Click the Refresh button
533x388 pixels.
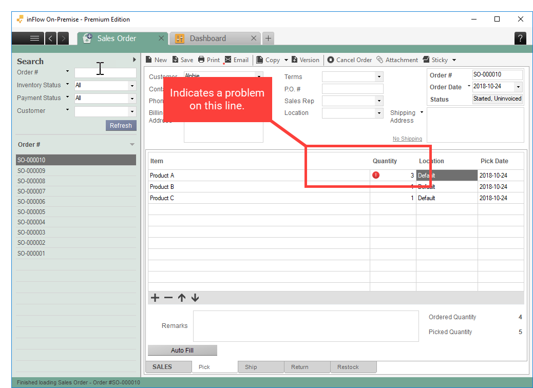(121, 125)
